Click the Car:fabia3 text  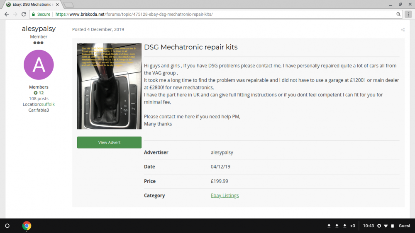point(39,110)
